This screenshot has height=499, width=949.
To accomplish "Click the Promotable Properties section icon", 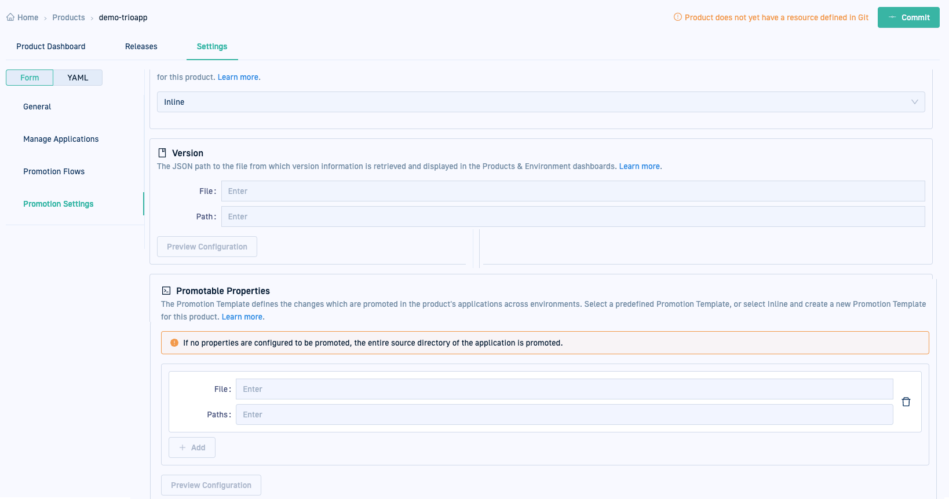I will pos(166,291).
